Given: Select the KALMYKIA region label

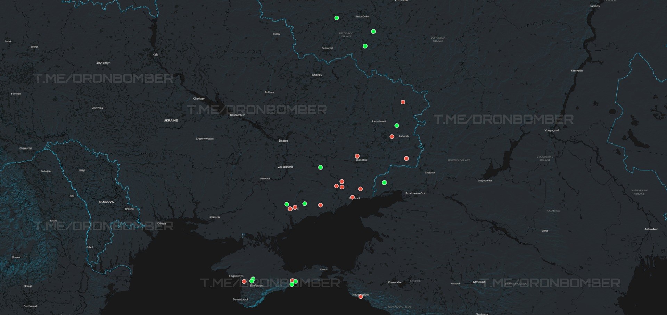Looking at the screenshot, I should click(x=553, y=211).
